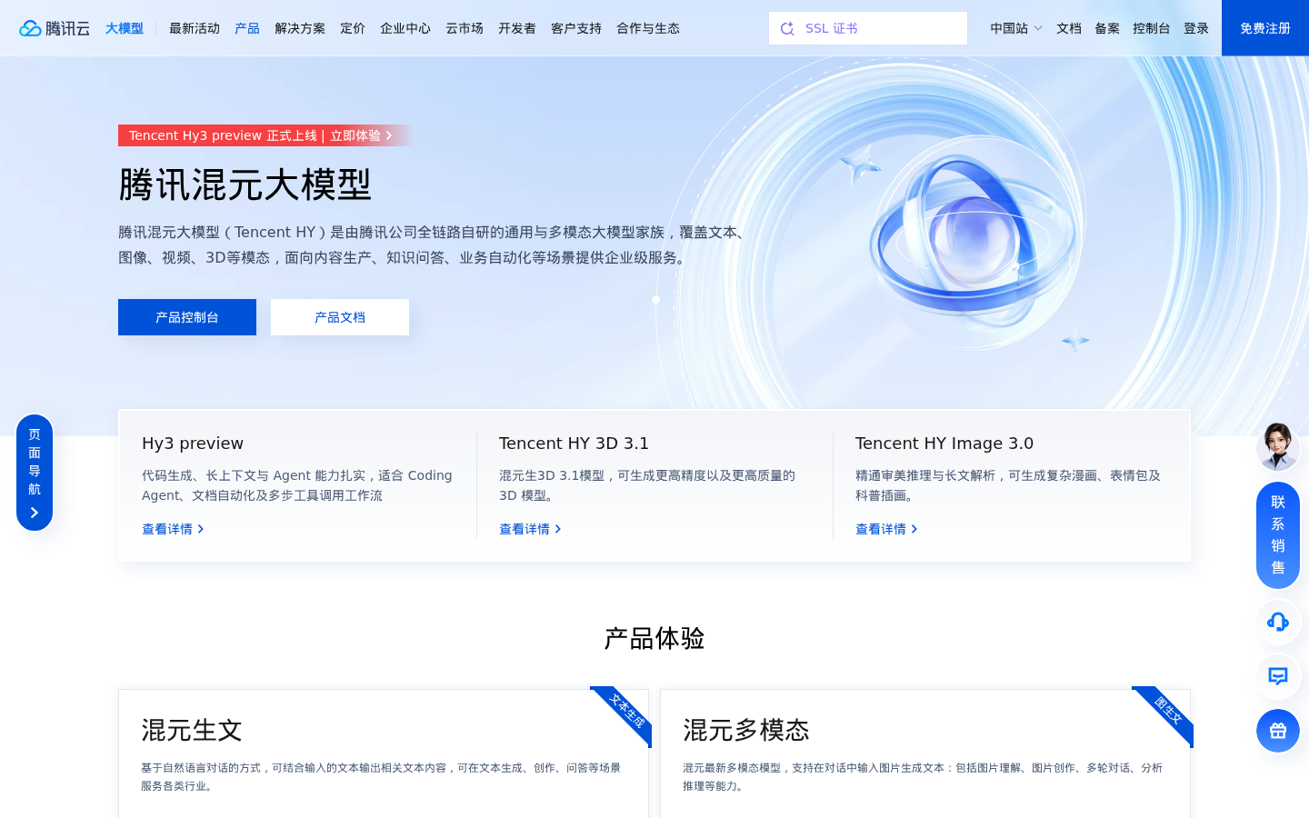
Task: Open the 中国站 region dropdown
Action: click(x=1016, y=28)
